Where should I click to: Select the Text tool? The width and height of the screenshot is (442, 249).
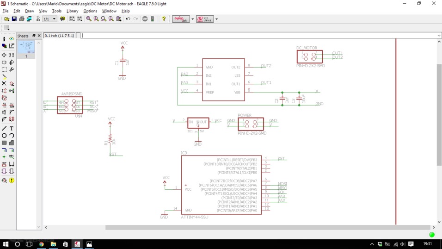pos(12,129)
